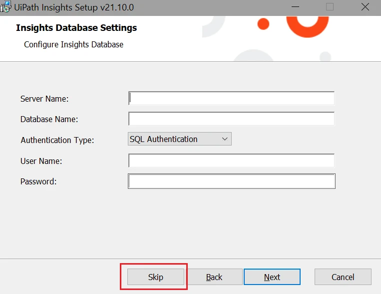
Task: Click the small orange dot graphic
Action: (263, 24)
